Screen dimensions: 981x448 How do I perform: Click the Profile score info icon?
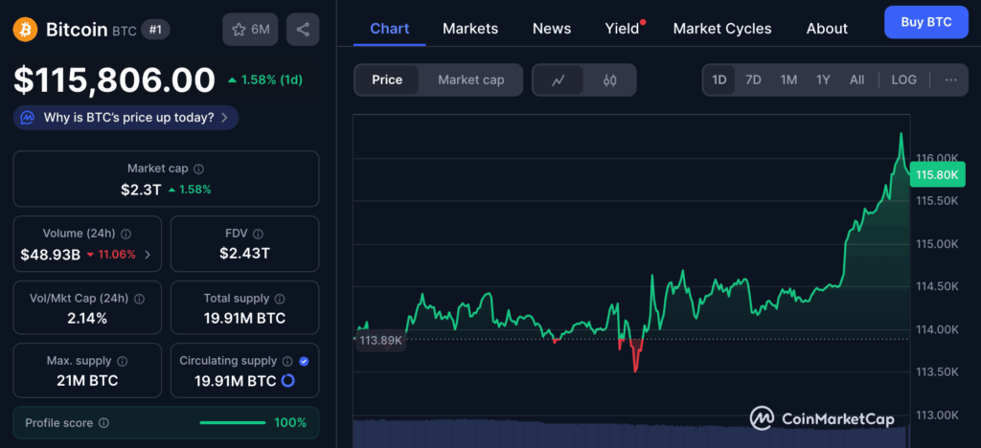tap(103, 423)
